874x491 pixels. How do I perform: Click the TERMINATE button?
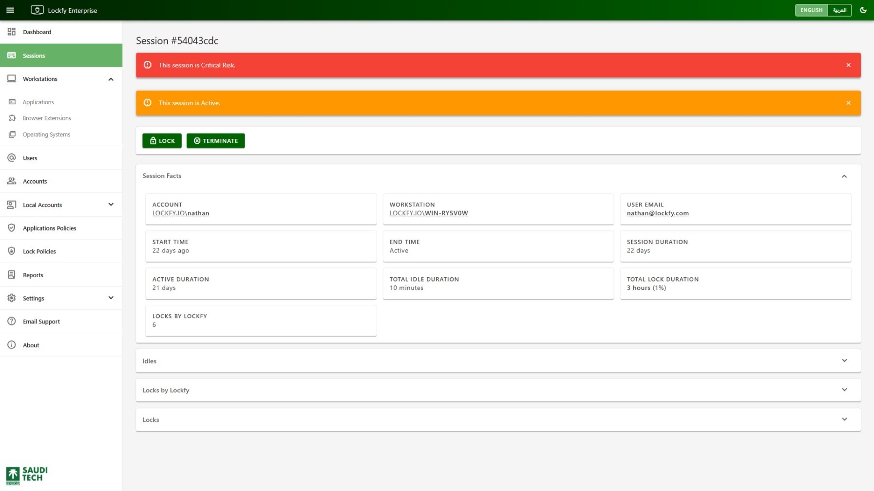pyautogui.click(x=215, y=141)
